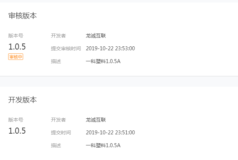Click developer name 龙诚互联 in 开发版本
This screenshot has width=238, height=160.
click(x=96, y=120)
